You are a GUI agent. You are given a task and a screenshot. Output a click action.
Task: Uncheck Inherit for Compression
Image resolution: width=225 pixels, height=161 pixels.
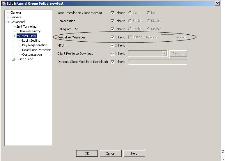click(x=112, y=21)
